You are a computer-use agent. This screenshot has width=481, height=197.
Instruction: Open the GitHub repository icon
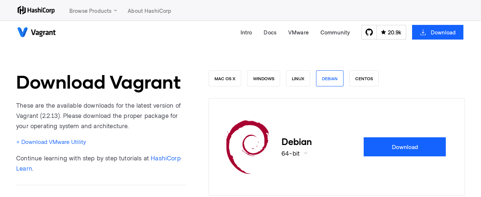[x=369, y=32]
